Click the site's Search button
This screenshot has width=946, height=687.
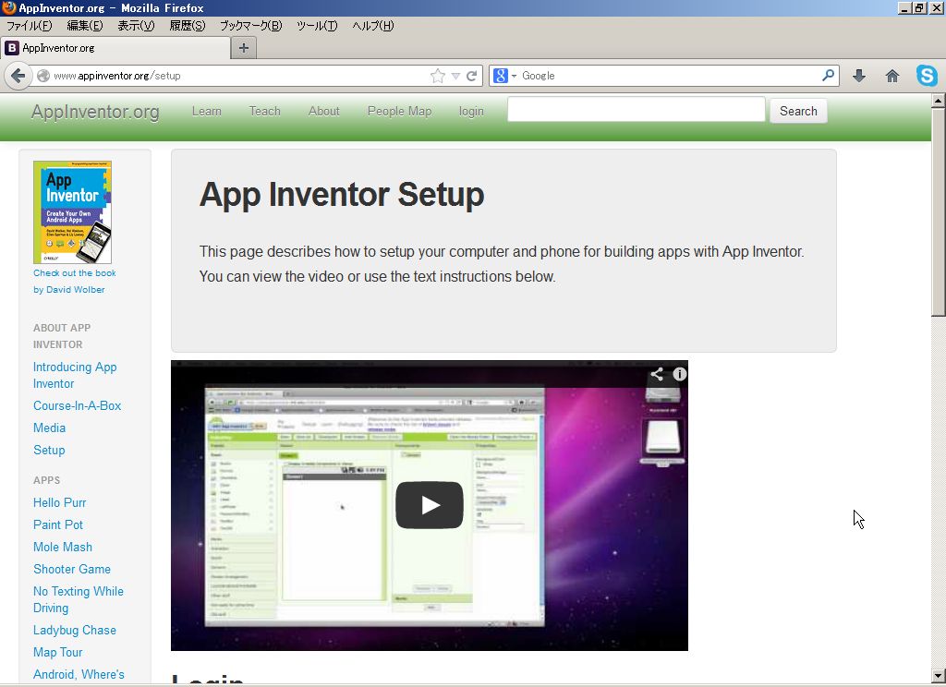pos(797,110)
